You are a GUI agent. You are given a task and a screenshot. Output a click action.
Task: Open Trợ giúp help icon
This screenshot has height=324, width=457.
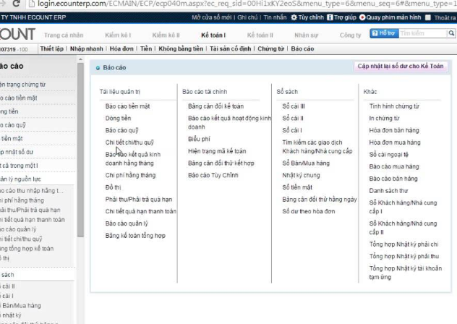330,17
